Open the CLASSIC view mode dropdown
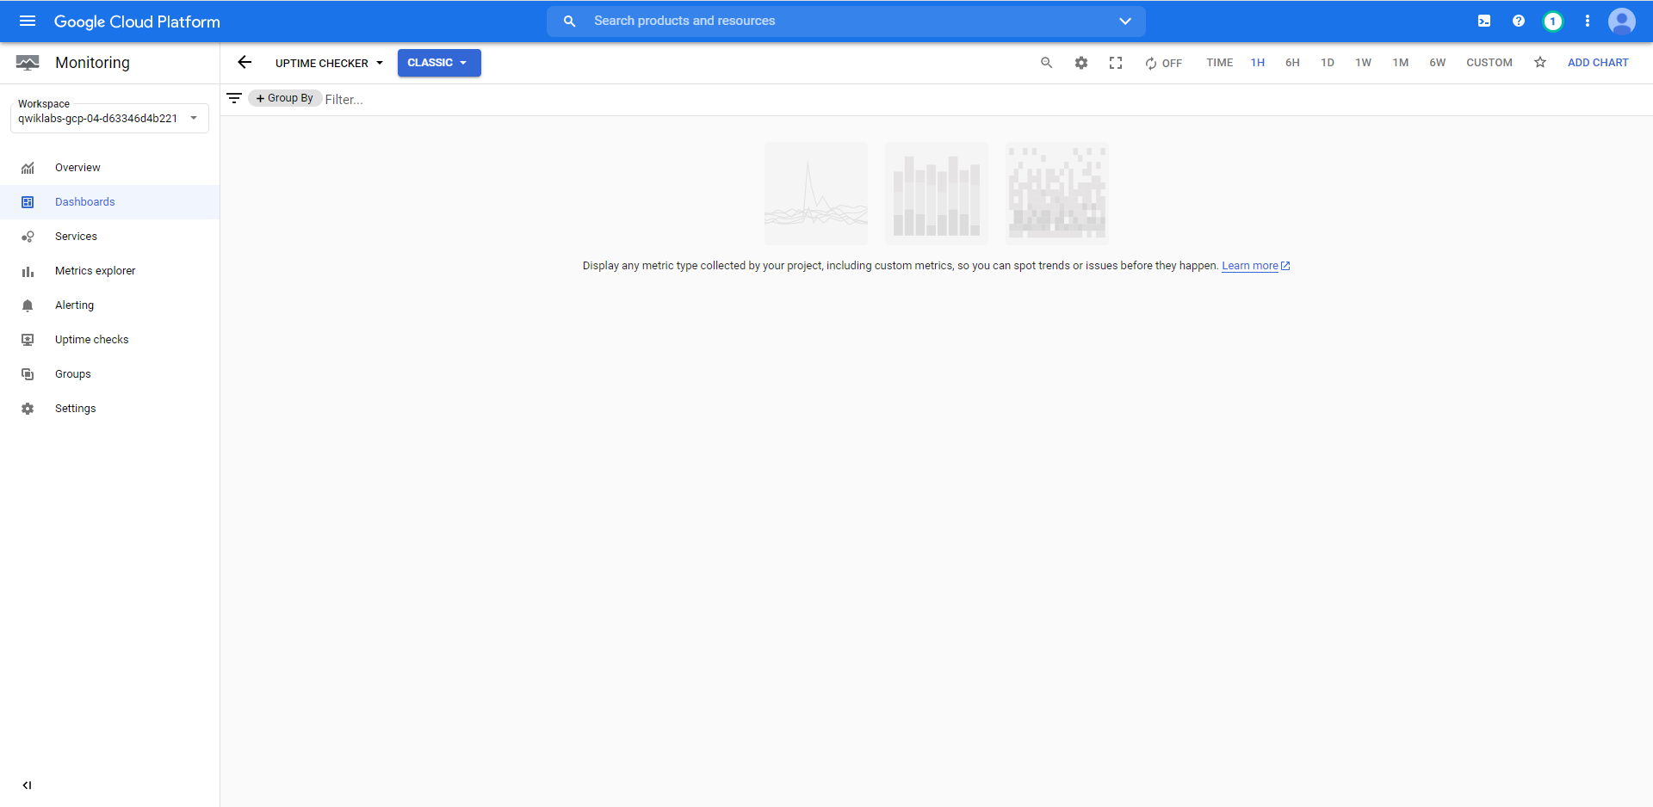This screenshot has height=807, width=1653. (x=439, y=63)
